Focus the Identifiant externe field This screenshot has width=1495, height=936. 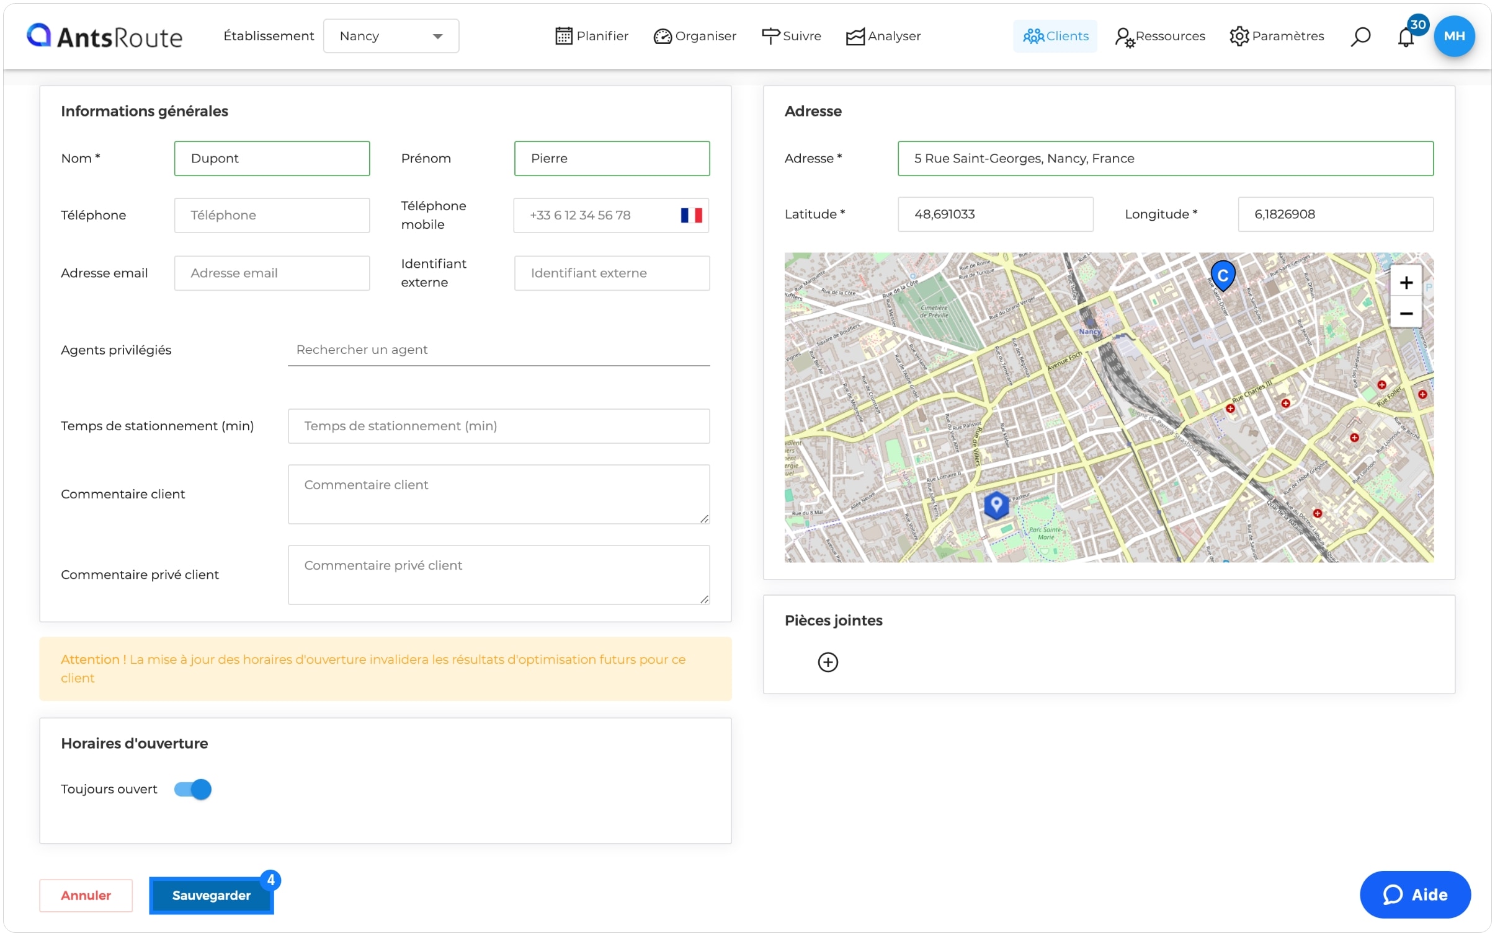612,273
